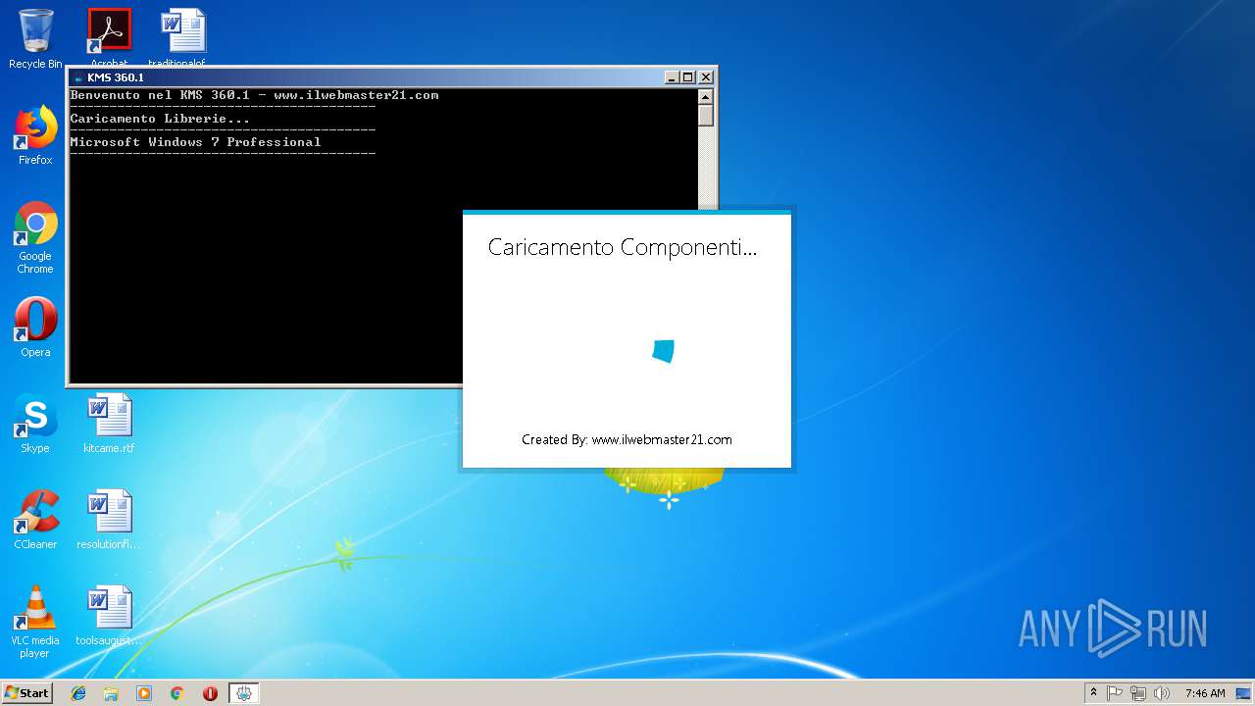Image resolution: width=1255 pixels, height=706 pixels.
Task: Open the network tray icon
Action: pyautogui.click(x=1138, y=693)
